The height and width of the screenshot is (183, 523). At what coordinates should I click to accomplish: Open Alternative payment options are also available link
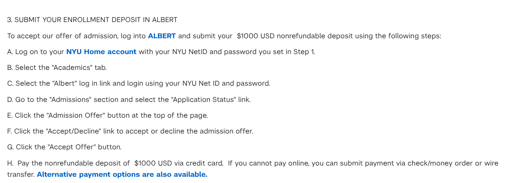tap(122, 174)
